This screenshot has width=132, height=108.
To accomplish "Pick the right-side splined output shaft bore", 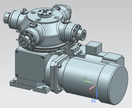I will click(x=84, y=35).
